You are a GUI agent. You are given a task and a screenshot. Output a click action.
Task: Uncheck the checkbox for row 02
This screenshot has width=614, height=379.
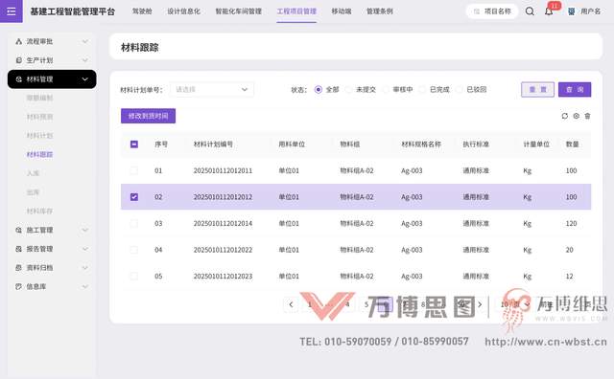[134, 197]
